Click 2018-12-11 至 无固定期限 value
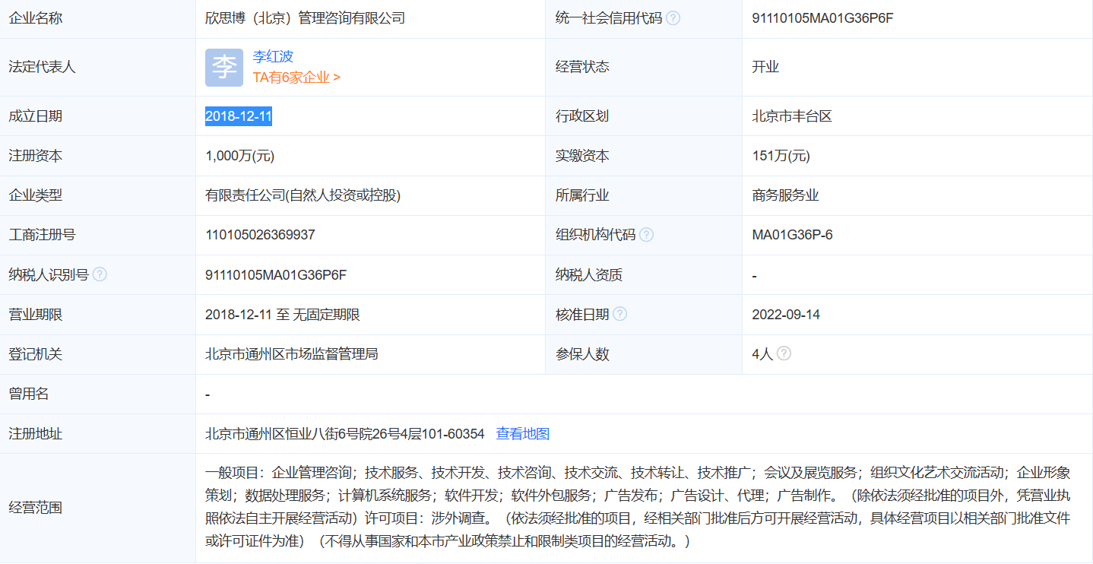This screenshot has width=1093, height=564. click(283, 314)
